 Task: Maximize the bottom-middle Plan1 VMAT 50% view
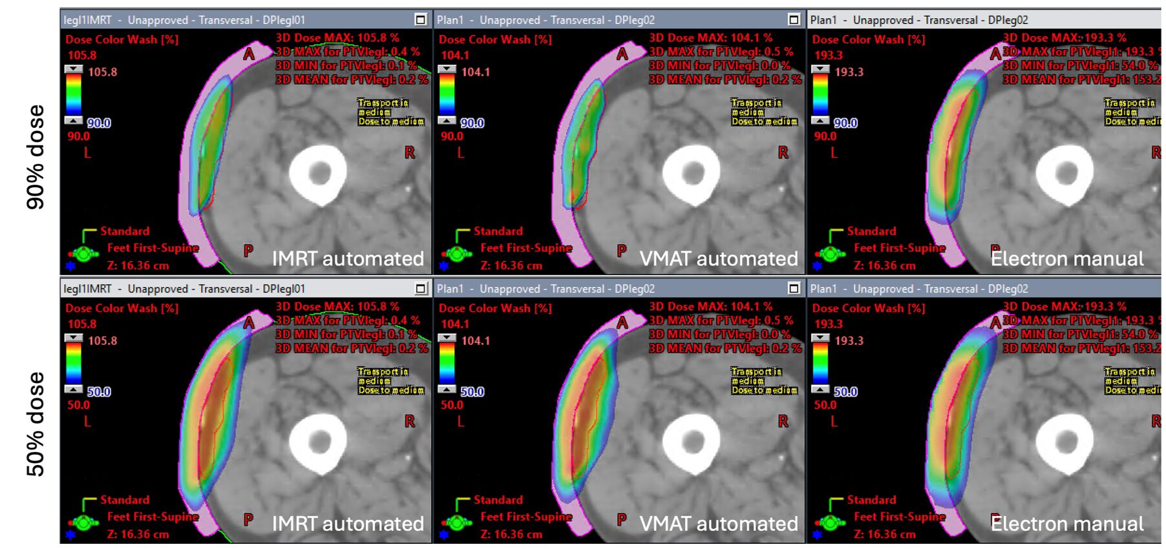coord(794,289)
